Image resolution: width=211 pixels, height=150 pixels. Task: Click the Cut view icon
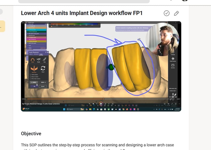tap(173, 66)
